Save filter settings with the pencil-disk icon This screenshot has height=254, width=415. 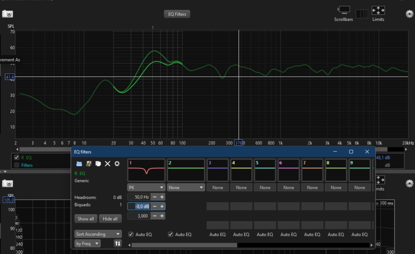(x=89, y=164)
